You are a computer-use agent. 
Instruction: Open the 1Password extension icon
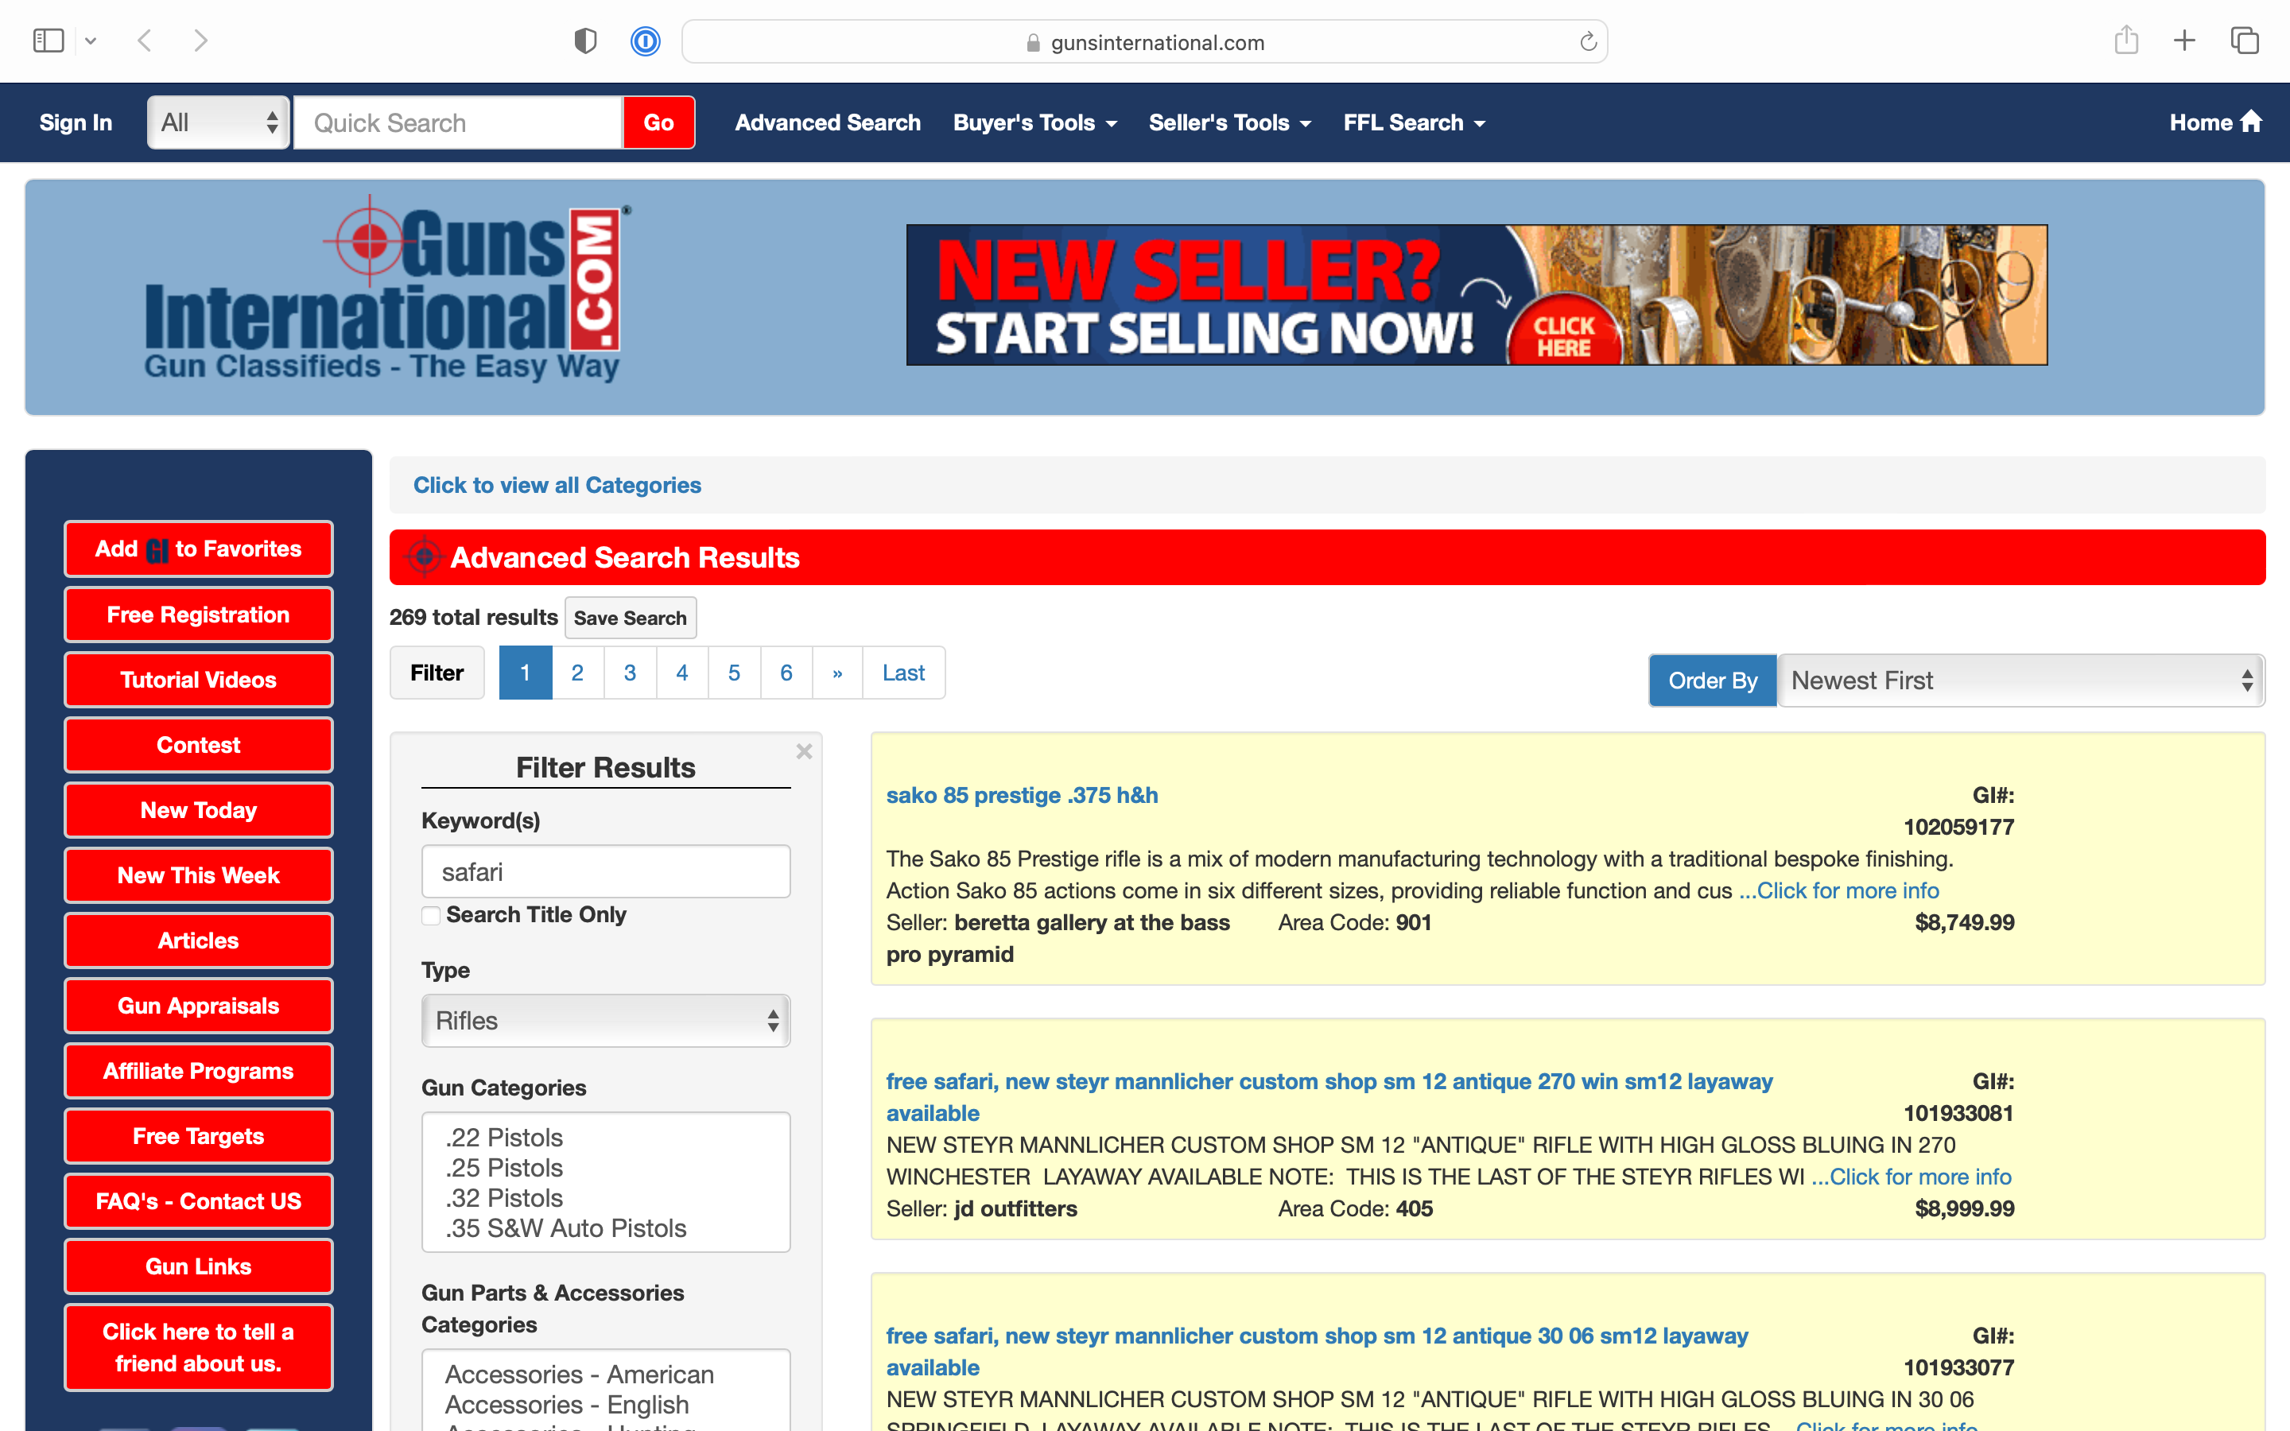(x=646, y=41)
